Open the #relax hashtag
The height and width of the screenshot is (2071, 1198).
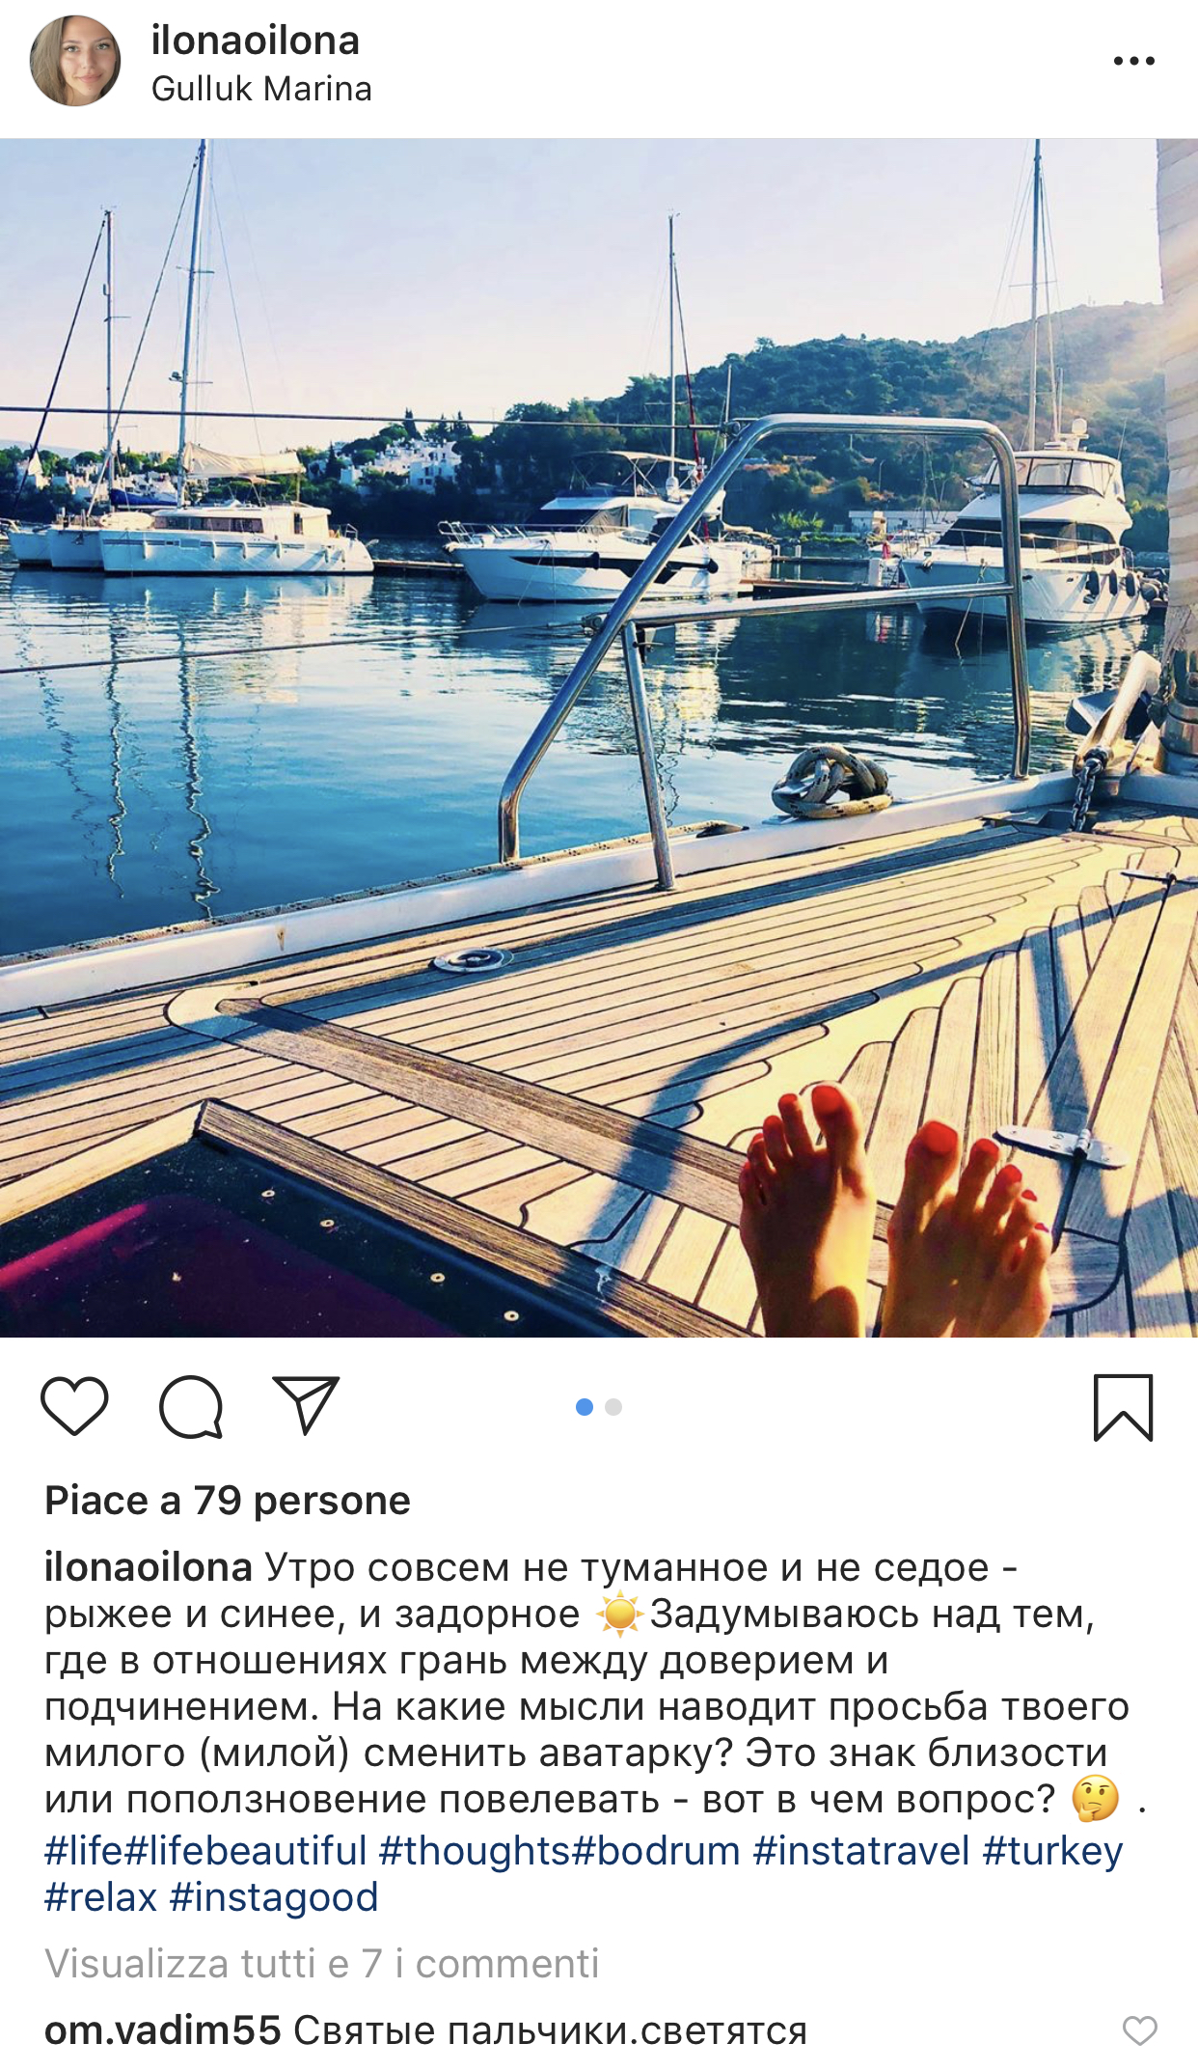tap(100, 1897)
